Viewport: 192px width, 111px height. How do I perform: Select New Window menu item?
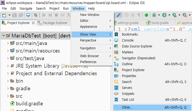[92, 15]
